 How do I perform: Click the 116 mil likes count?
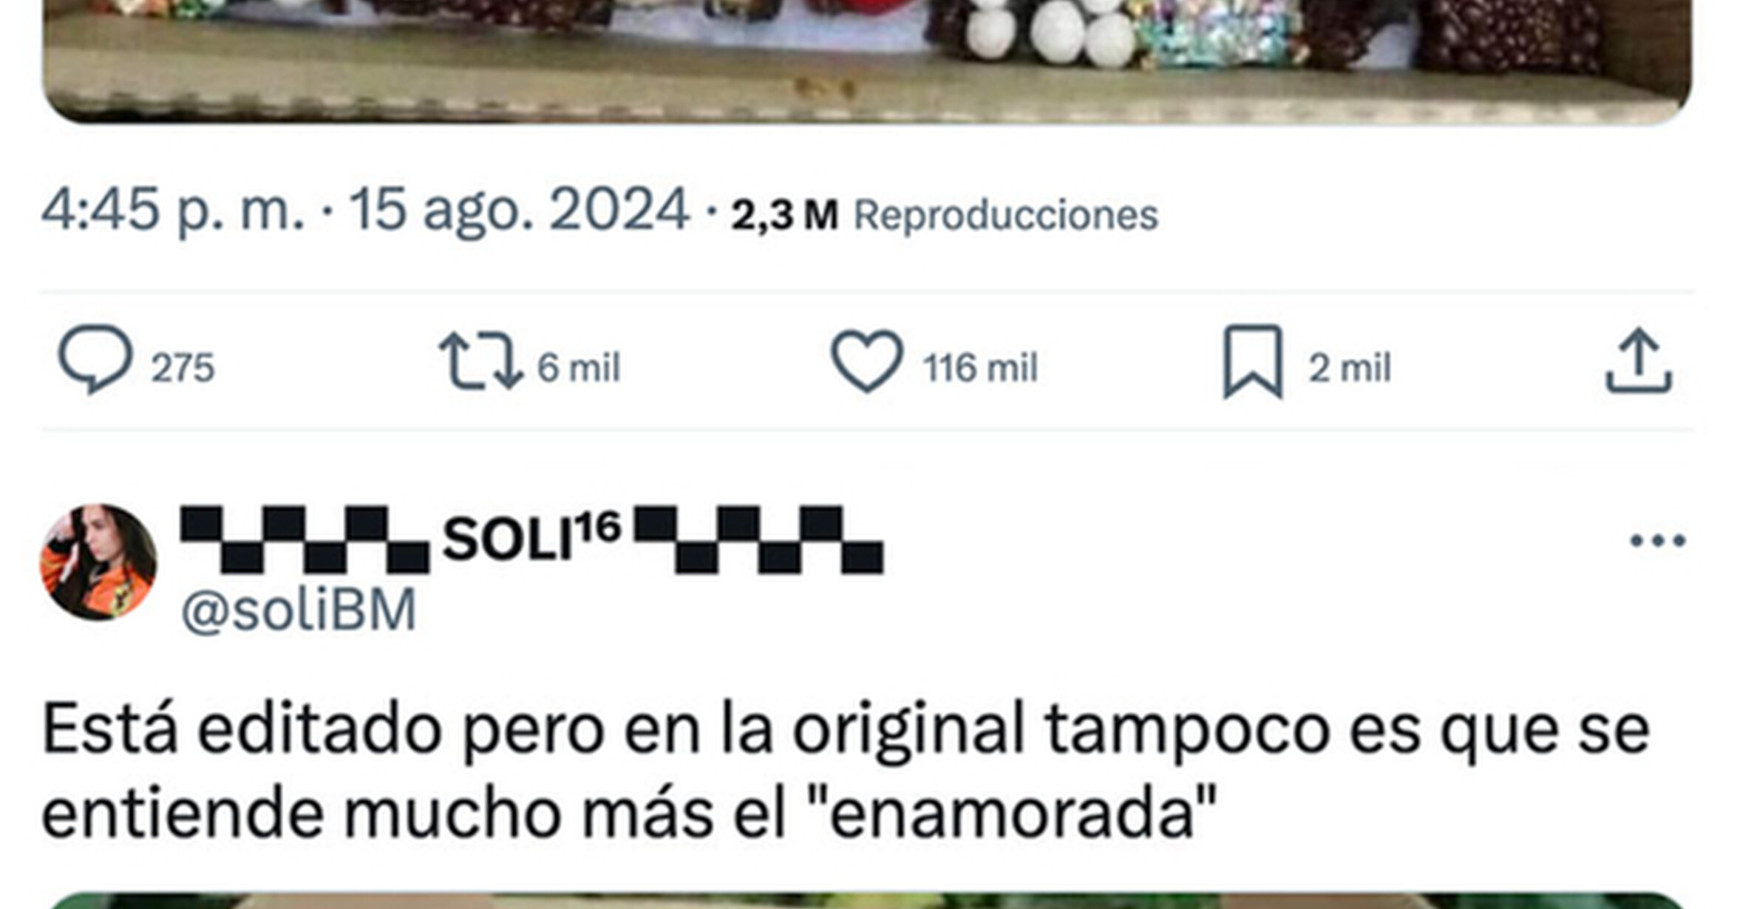[x=981, y=367]
